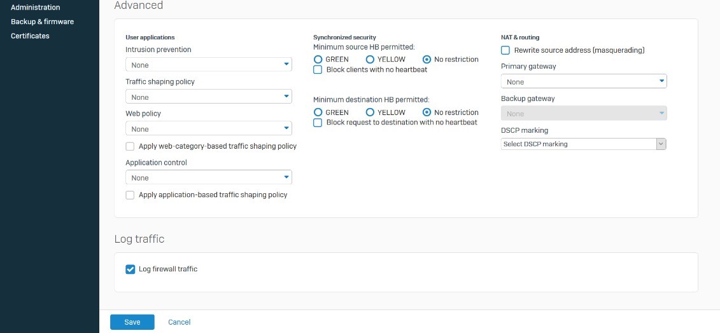This screenshot has height=333, width=720.
Task: Open Backup & firmware in sidebar
Action: pyautogui.click(x=42, y=22)
